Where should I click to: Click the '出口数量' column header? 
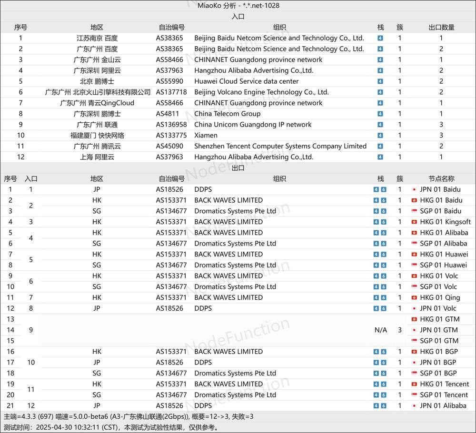point(441,27)
